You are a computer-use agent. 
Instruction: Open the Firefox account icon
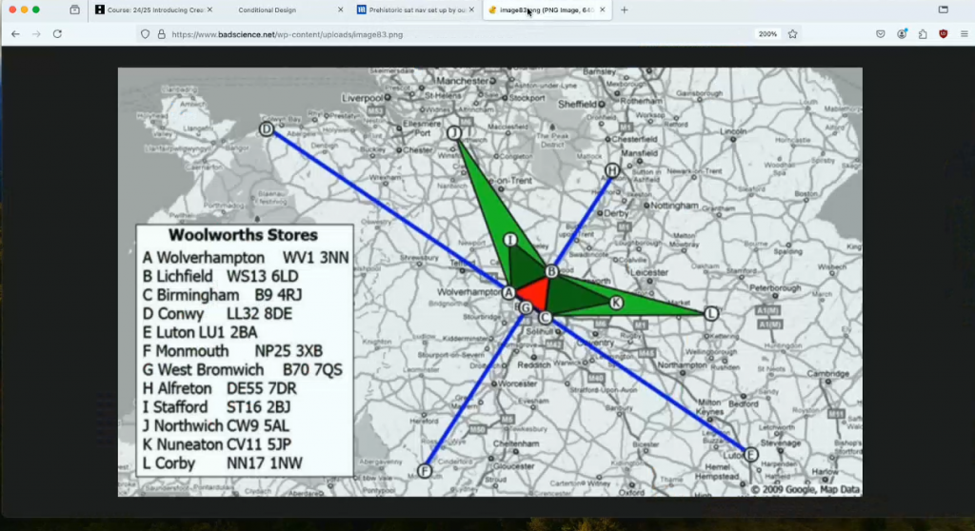tap(902, 33)
